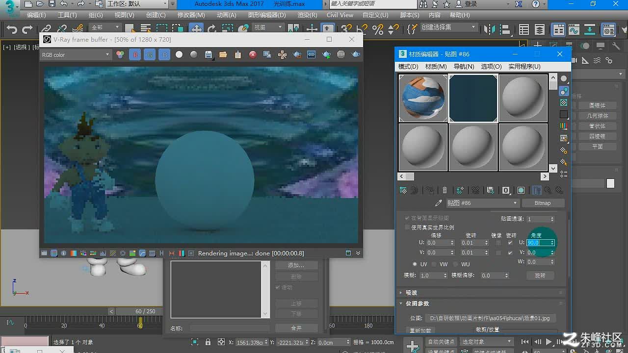Open the 全部 selection filter dropdown

(x=105, y=27)
